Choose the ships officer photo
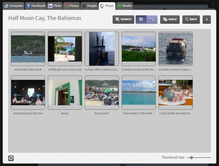The image size is (219, 166). (x=102, y=49)
